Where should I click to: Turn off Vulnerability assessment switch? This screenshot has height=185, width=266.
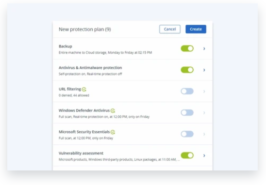[187, 155]
